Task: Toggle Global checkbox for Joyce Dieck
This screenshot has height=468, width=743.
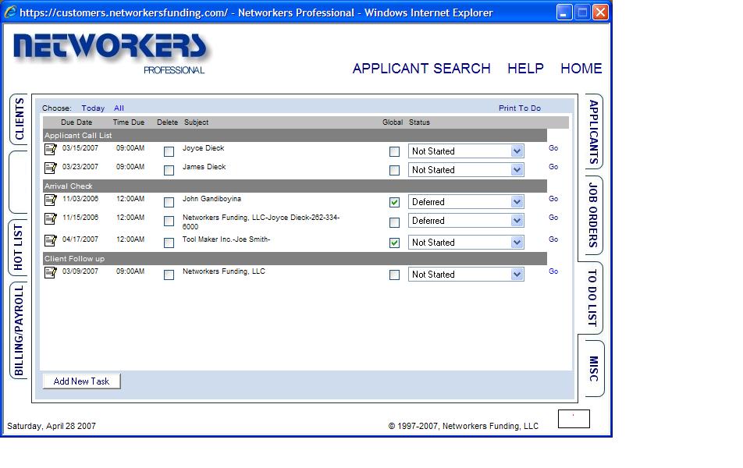Action: click(394, 151)
